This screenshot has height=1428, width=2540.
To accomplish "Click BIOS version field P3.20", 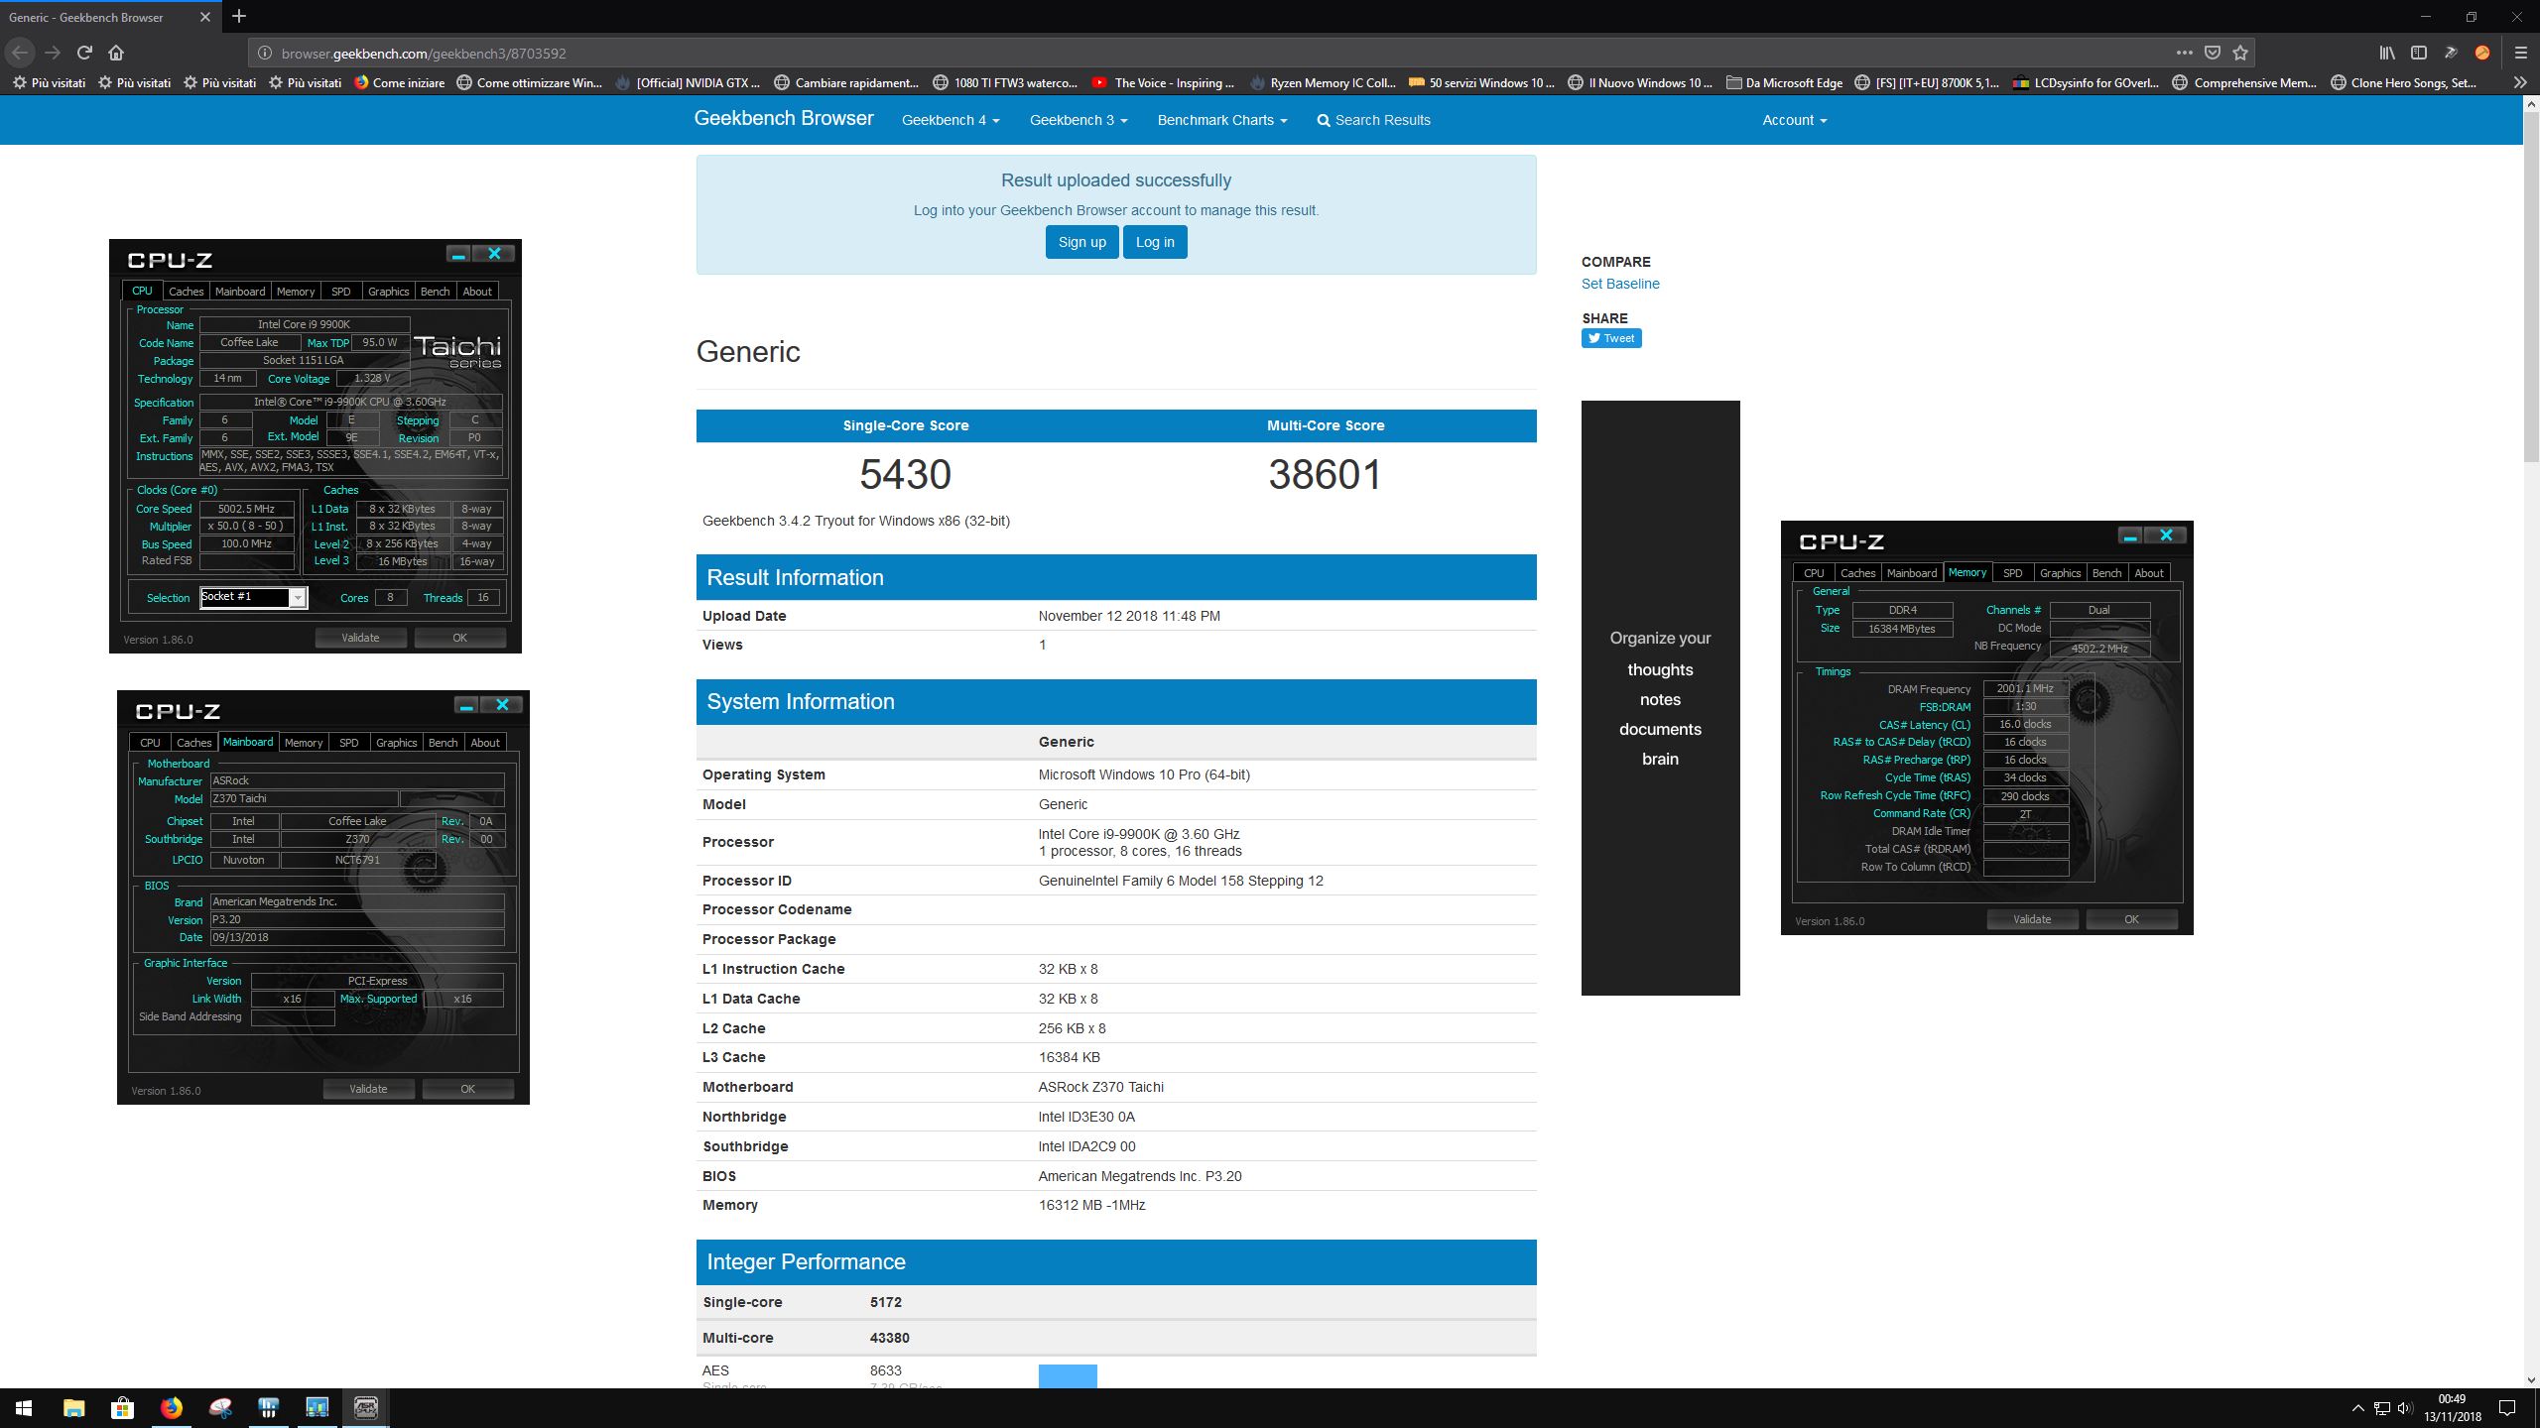I will pos(357,919).
